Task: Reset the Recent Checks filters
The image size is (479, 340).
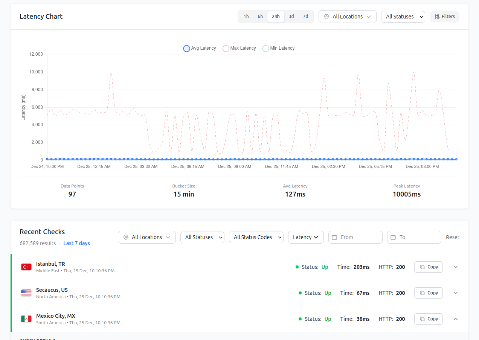Action: (x=452, y=237)
